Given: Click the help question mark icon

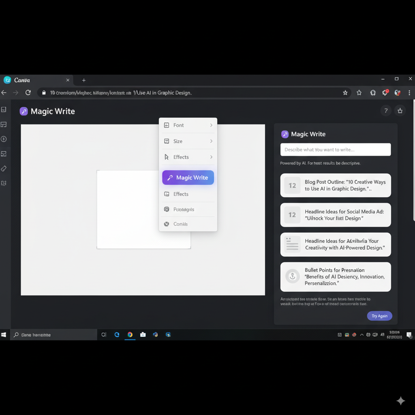Looking at the screenshot, I should [x=386, y=111].
